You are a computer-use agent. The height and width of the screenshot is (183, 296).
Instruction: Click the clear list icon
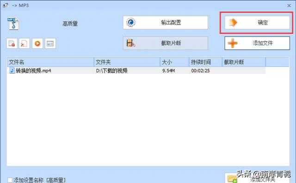(24, 43)
